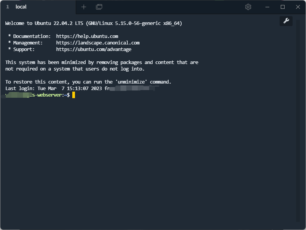This screenshot has width=306, height=230.
Task: Close the terminal window
Action: point(298,7)
